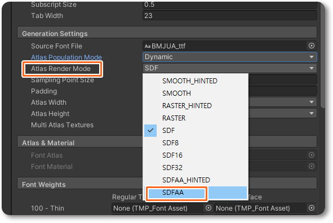Open picker for 100 - Thin italic typeface
This screenshot has width=333, height=223.
tap(312, 208)
